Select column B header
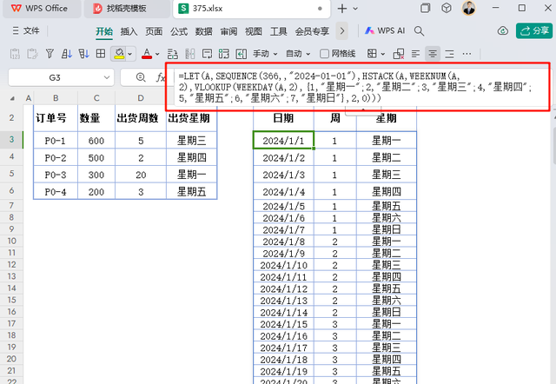 tap(56, 98)
